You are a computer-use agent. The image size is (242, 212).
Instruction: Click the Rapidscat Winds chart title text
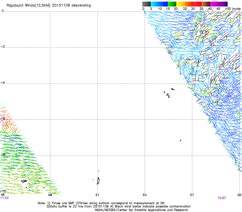(x=49, y=6)
